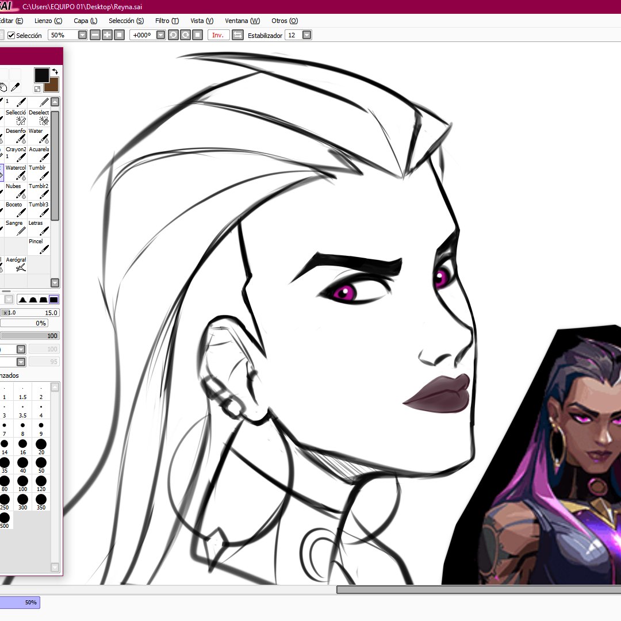Image resolution: width=621 pixels, height=621 pixels.
Task: Click tool list scroll down arrow
Action: click(x=55, y=282)
